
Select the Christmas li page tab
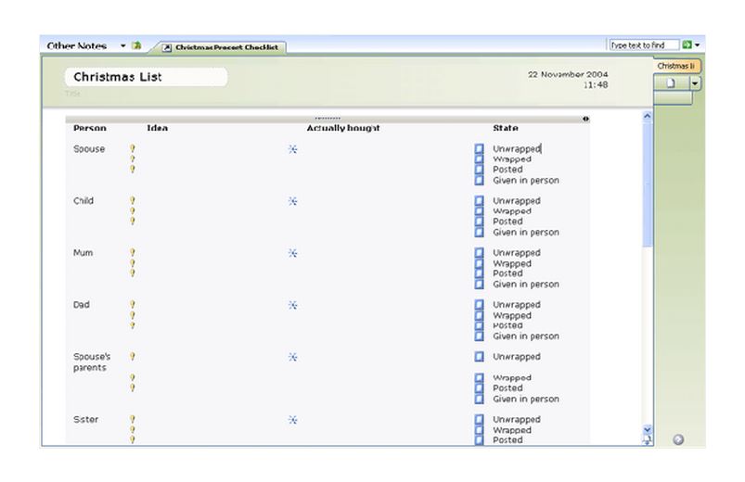pos(675,66)
